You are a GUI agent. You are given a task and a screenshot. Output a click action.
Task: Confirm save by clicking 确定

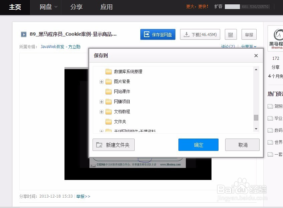[x=198, y=145]
